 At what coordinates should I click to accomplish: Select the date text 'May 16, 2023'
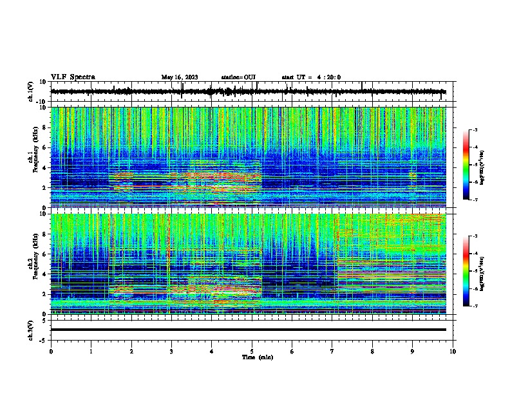tap(180, 77)
